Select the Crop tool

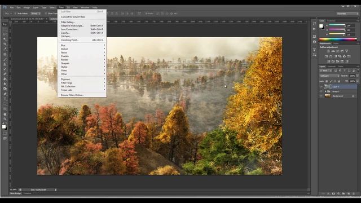[5, 44]
